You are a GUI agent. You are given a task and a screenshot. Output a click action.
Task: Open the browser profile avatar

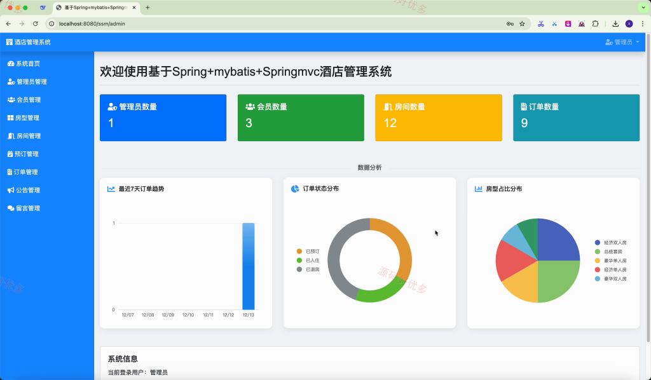pyautogui.click(x=629, y=24)
